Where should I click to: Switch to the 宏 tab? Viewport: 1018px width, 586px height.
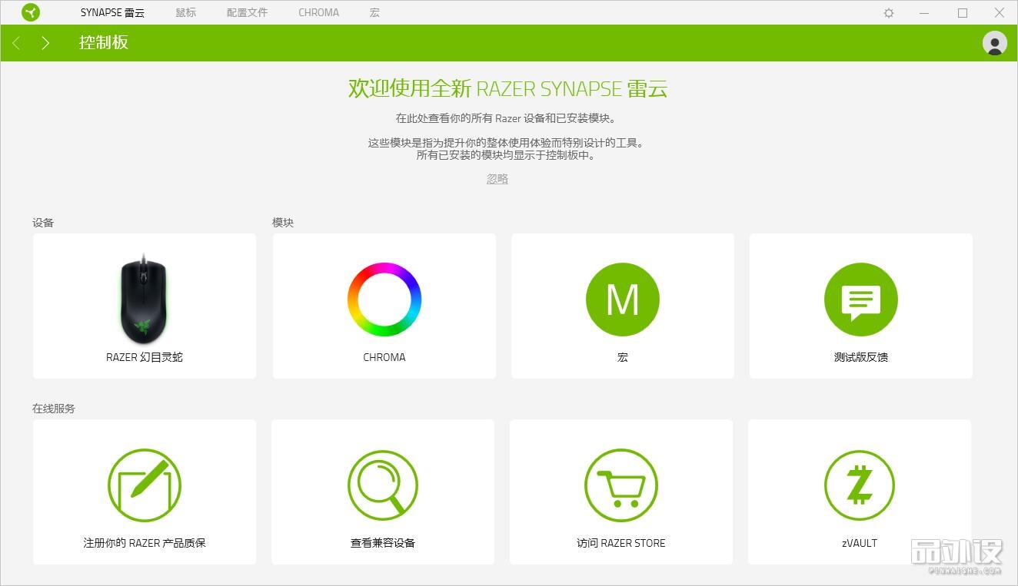[x=374, y=13]
